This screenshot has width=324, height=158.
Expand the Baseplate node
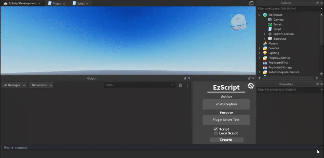tap(264, 39)
